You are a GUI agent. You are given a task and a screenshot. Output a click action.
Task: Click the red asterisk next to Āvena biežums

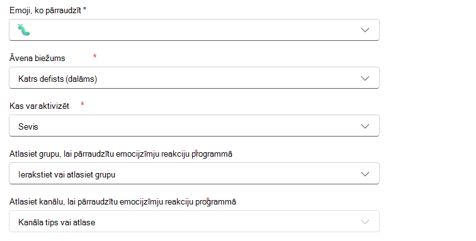coord(94,56)
